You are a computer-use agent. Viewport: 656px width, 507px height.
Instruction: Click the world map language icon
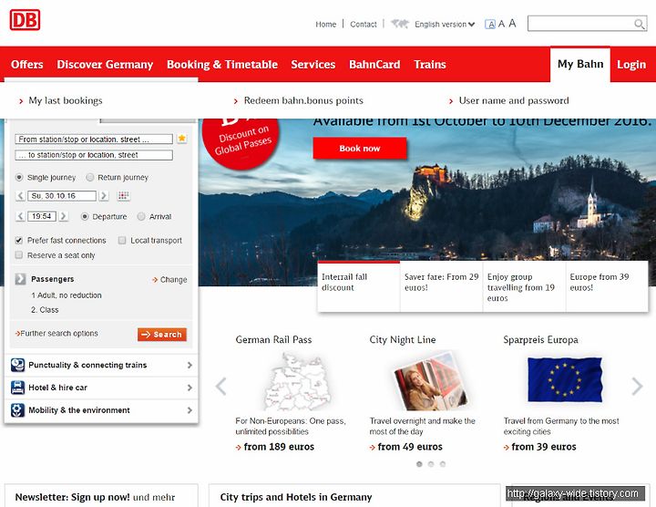click(400, 24)
